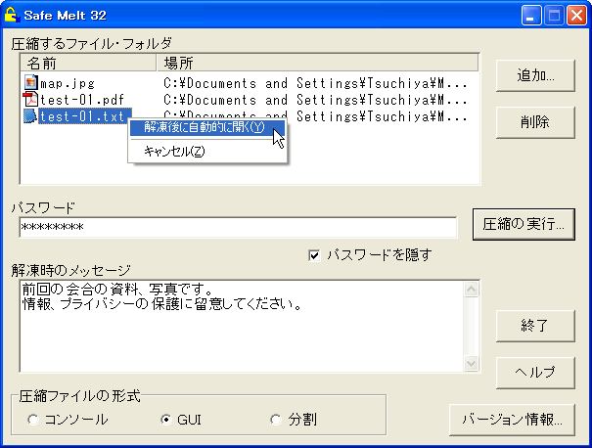Select the 分割 radio button
592x448 pixels.
[x=276, y=420]
